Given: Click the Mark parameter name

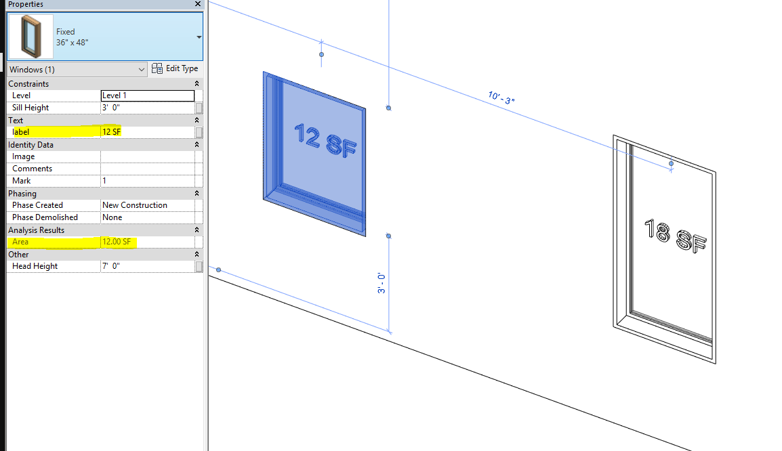Looking at the screenshot, I should (22, 181).
